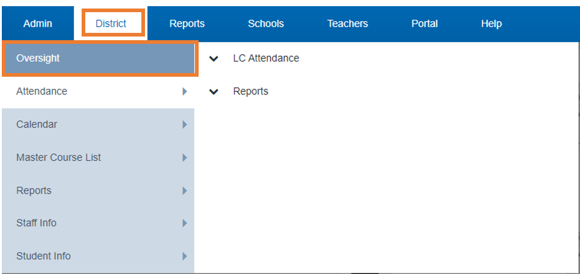Image resolution: width=580 pixels, height=274 pixels.
Task: Select Student Info in the sidebar
Action: 43,256
